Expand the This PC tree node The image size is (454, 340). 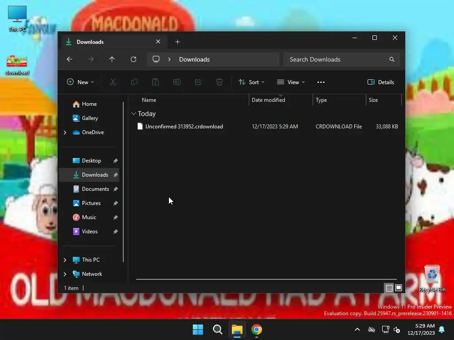tap(65, 260)
